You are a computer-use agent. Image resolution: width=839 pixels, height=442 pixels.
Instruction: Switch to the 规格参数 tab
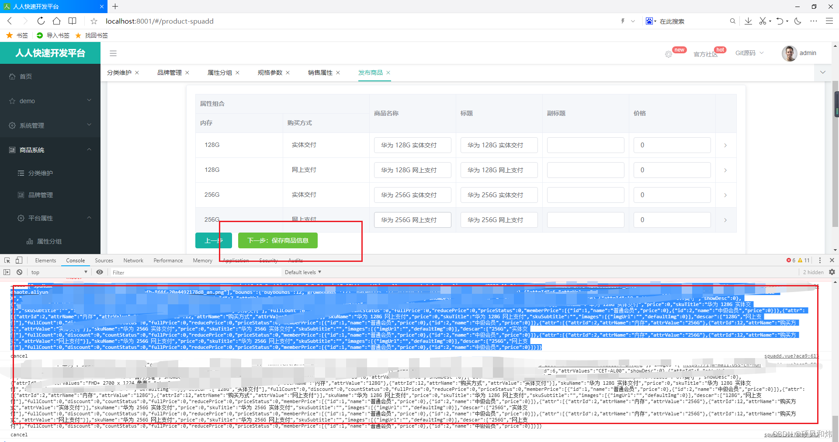click(270, 73)
